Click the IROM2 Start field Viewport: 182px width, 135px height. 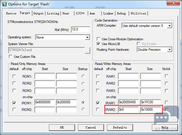[x=45, y=110]
